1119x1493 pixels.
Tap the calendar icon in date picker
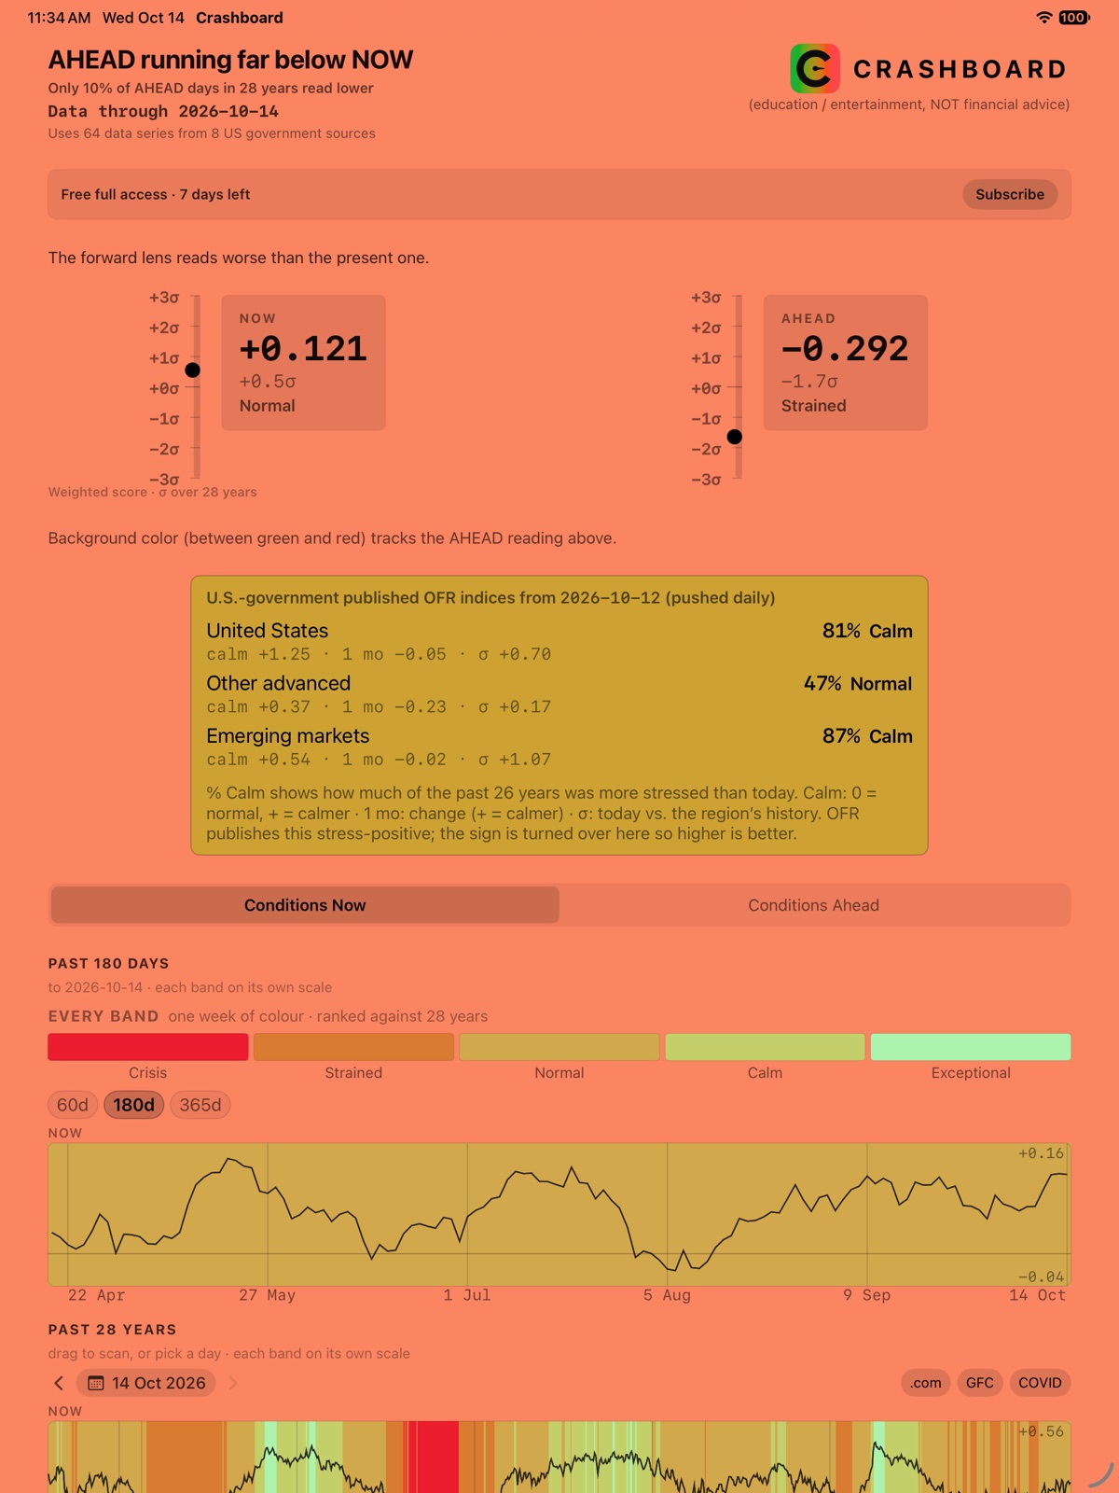pos(95,1383)
